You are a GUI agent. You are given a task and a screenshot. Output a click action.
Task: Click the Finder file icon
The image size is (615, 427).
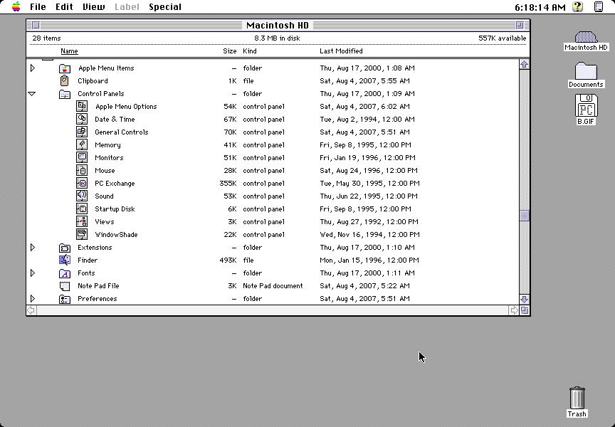click(65, 260)
